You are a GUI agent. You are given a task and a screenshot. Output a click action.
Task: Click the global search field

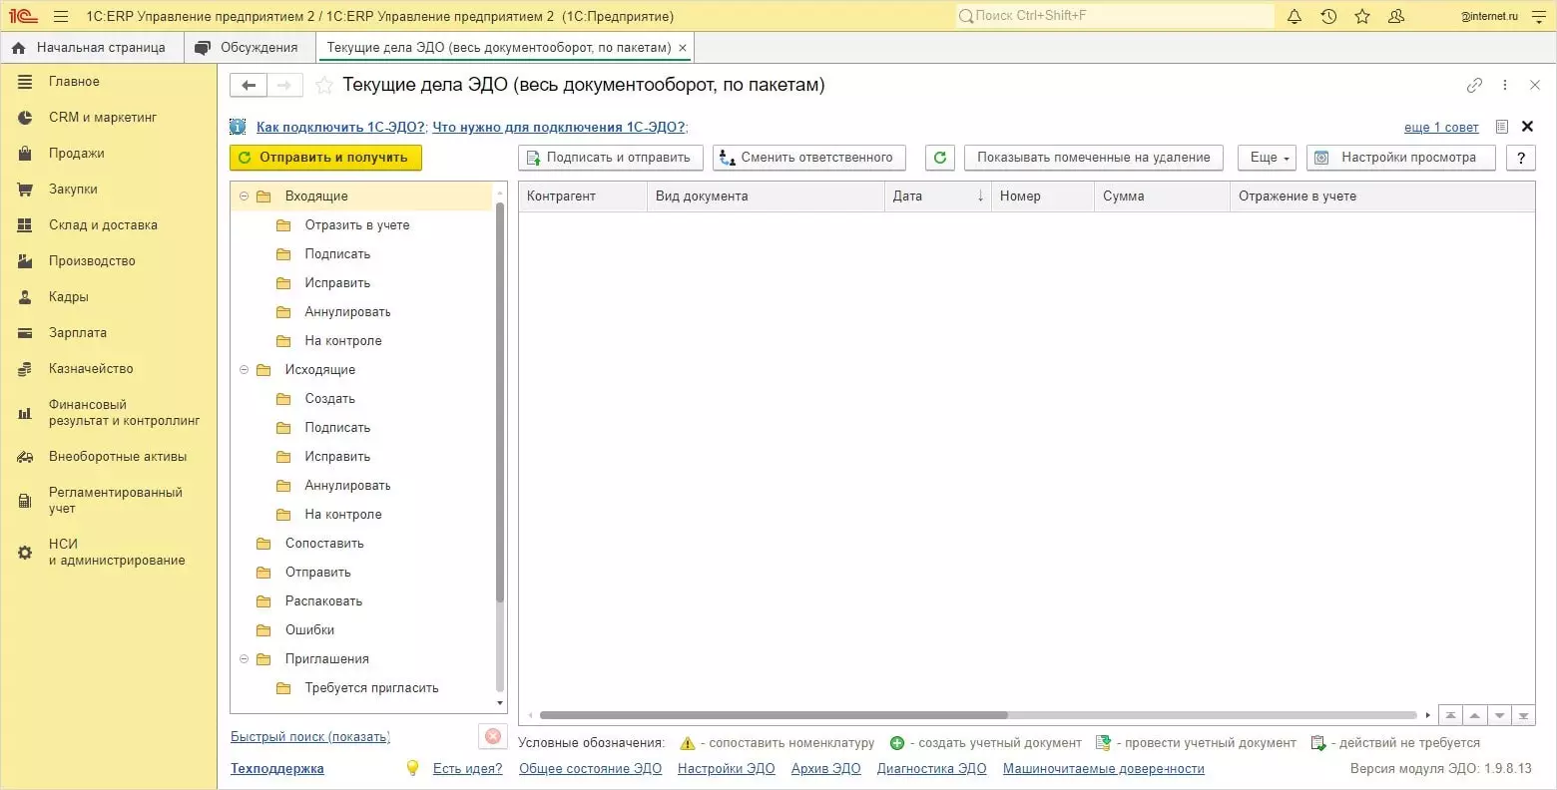(1115, 16)
